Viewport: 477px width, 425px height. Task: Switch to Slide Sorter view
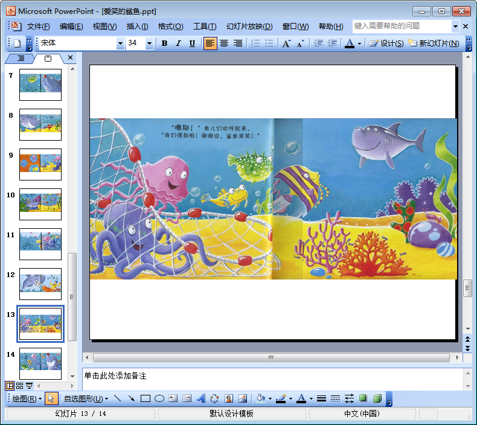point(19,386)
